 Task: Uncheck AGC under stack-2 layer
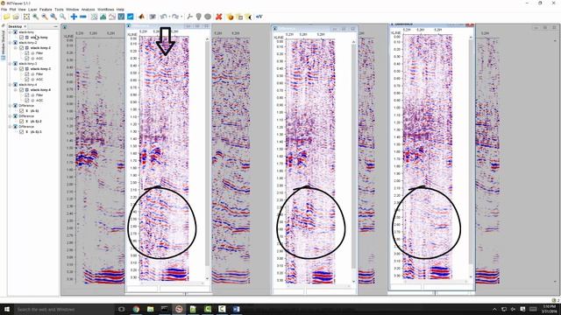pos(27,59)
